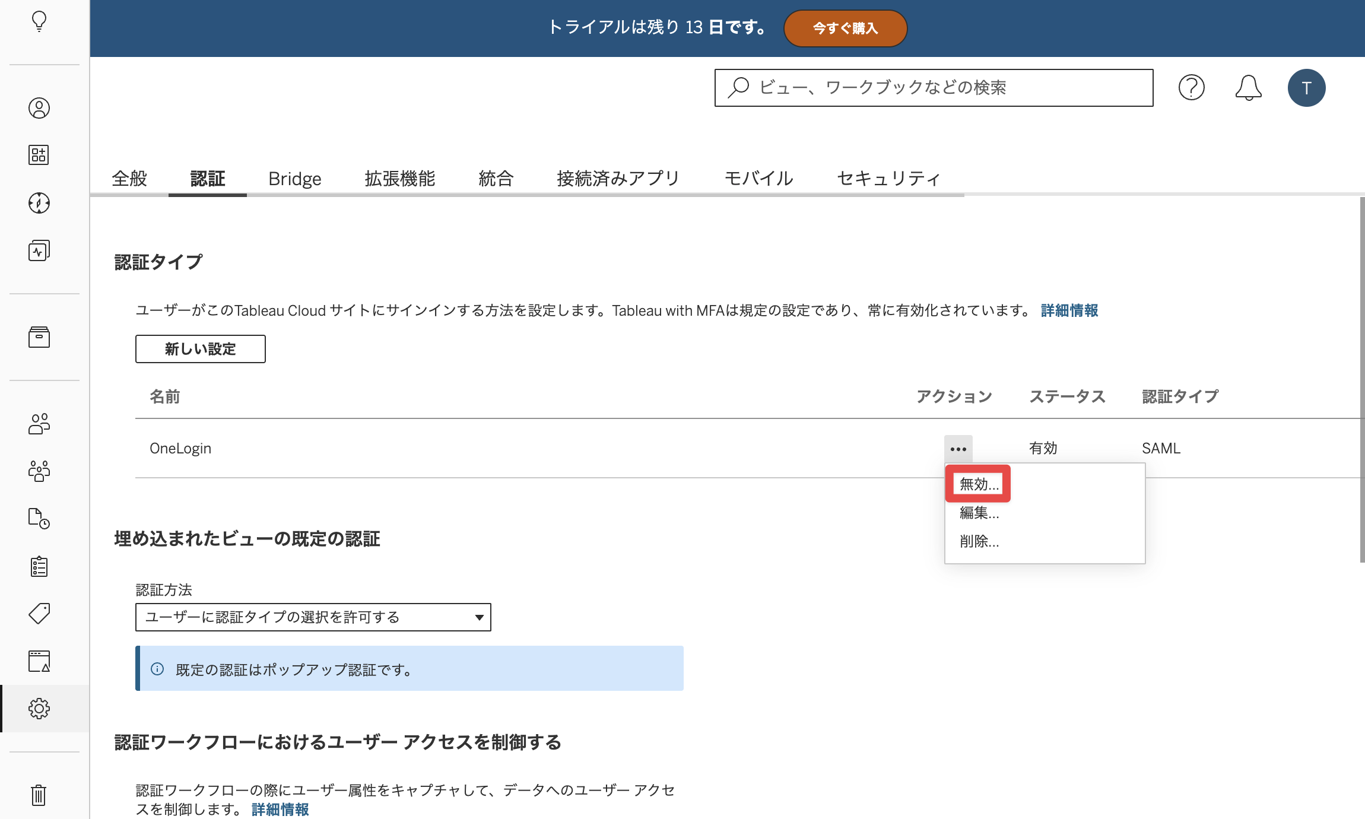1365x819 pixels.
Task: Open the user avatar T menu
Action: tap(1306, 88)
